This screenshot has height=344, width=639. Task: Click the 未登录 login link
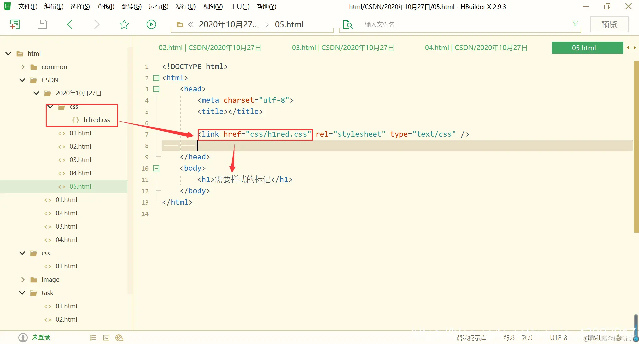(x=41, y=337)
